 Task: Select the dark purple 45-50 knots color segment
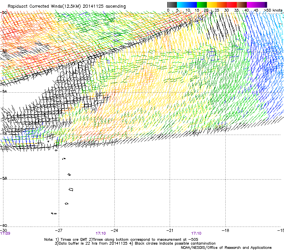(x=262, y=5)
